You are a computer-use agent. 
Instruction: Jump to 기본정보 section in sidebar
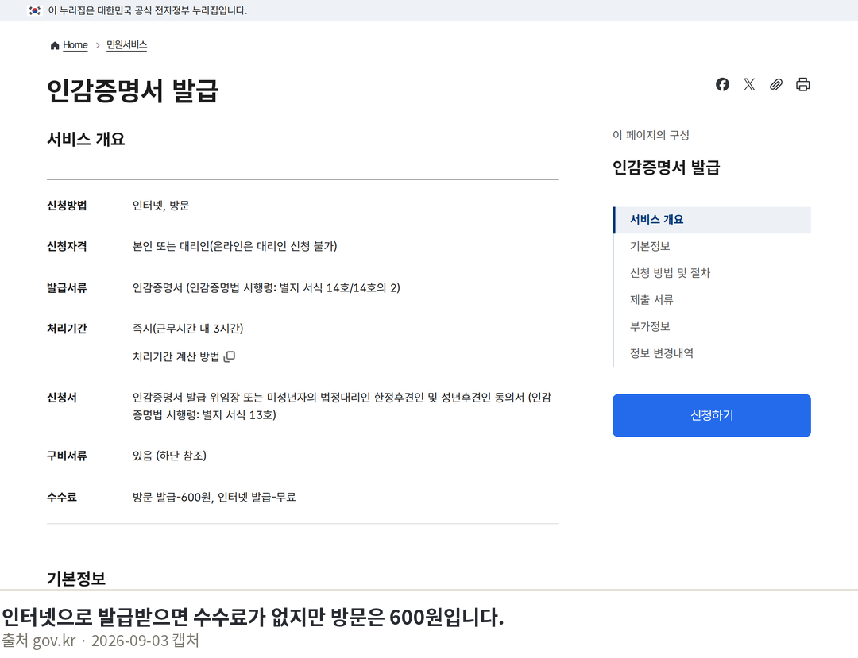point(650,247)
